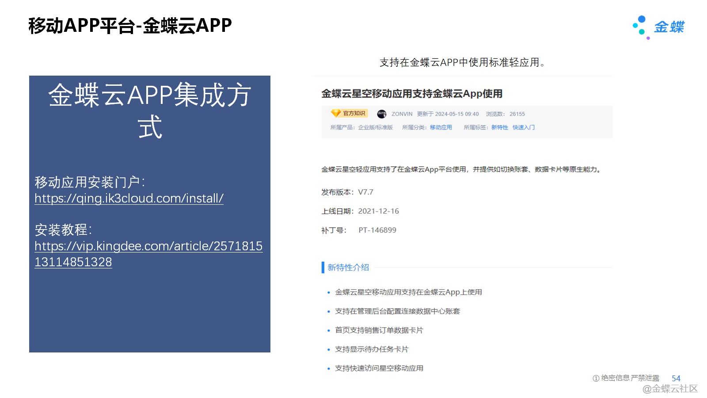This screenshot has width=707, height=398.
Task: Click the diamond 官方知识 badge icon
Action: point(336,113)
